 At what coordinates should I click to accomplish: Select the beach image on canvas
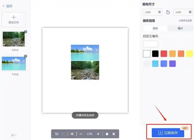click(85, 53)
